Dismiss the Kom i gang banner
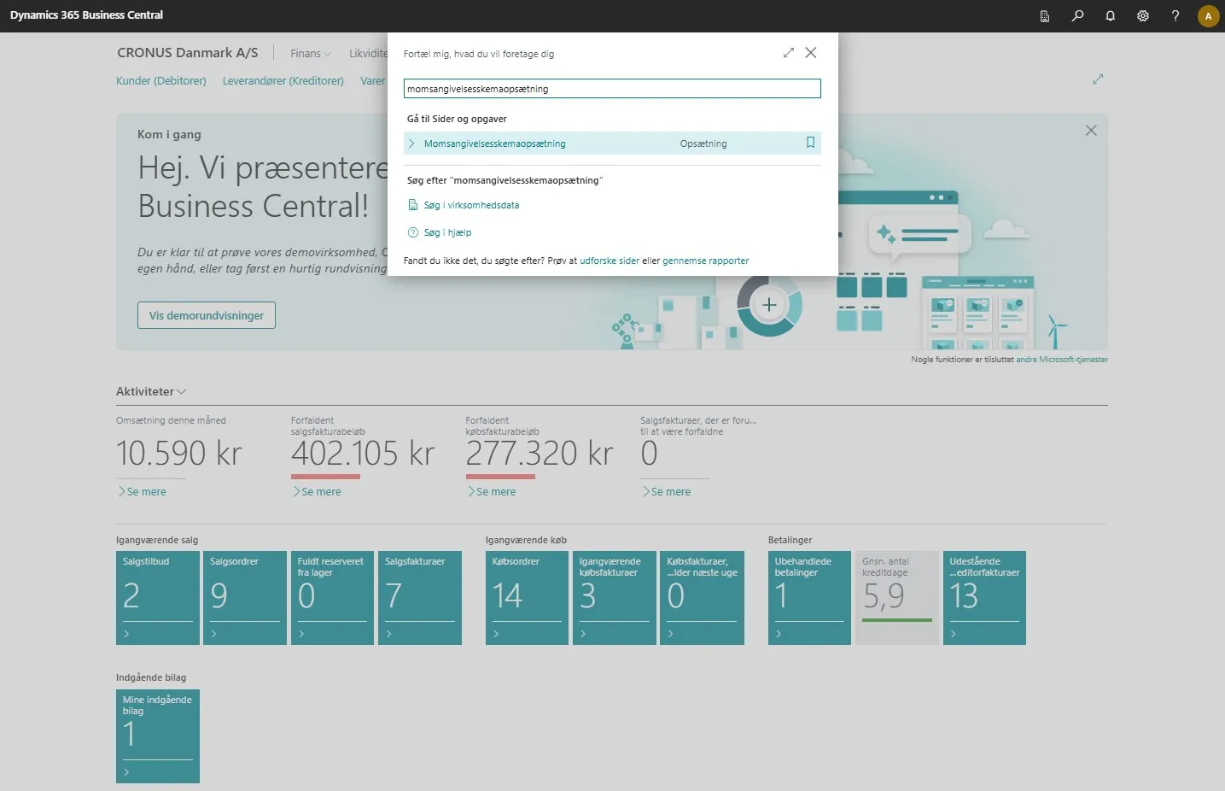Viewport: 1225px width, 791px height. [1091, 131]
